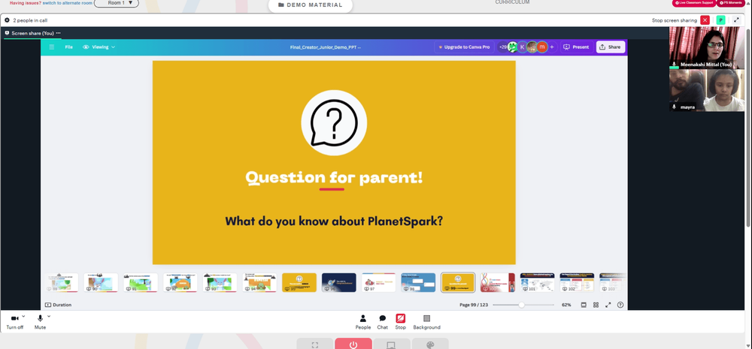Select slide thumbnail 89
The width and height of the screenshot is (752, 349).
point(62,282)
